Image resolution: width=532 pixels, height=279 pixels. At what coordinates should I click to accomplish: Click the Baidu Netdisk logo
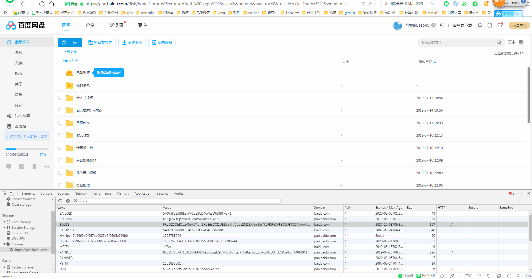25,25
